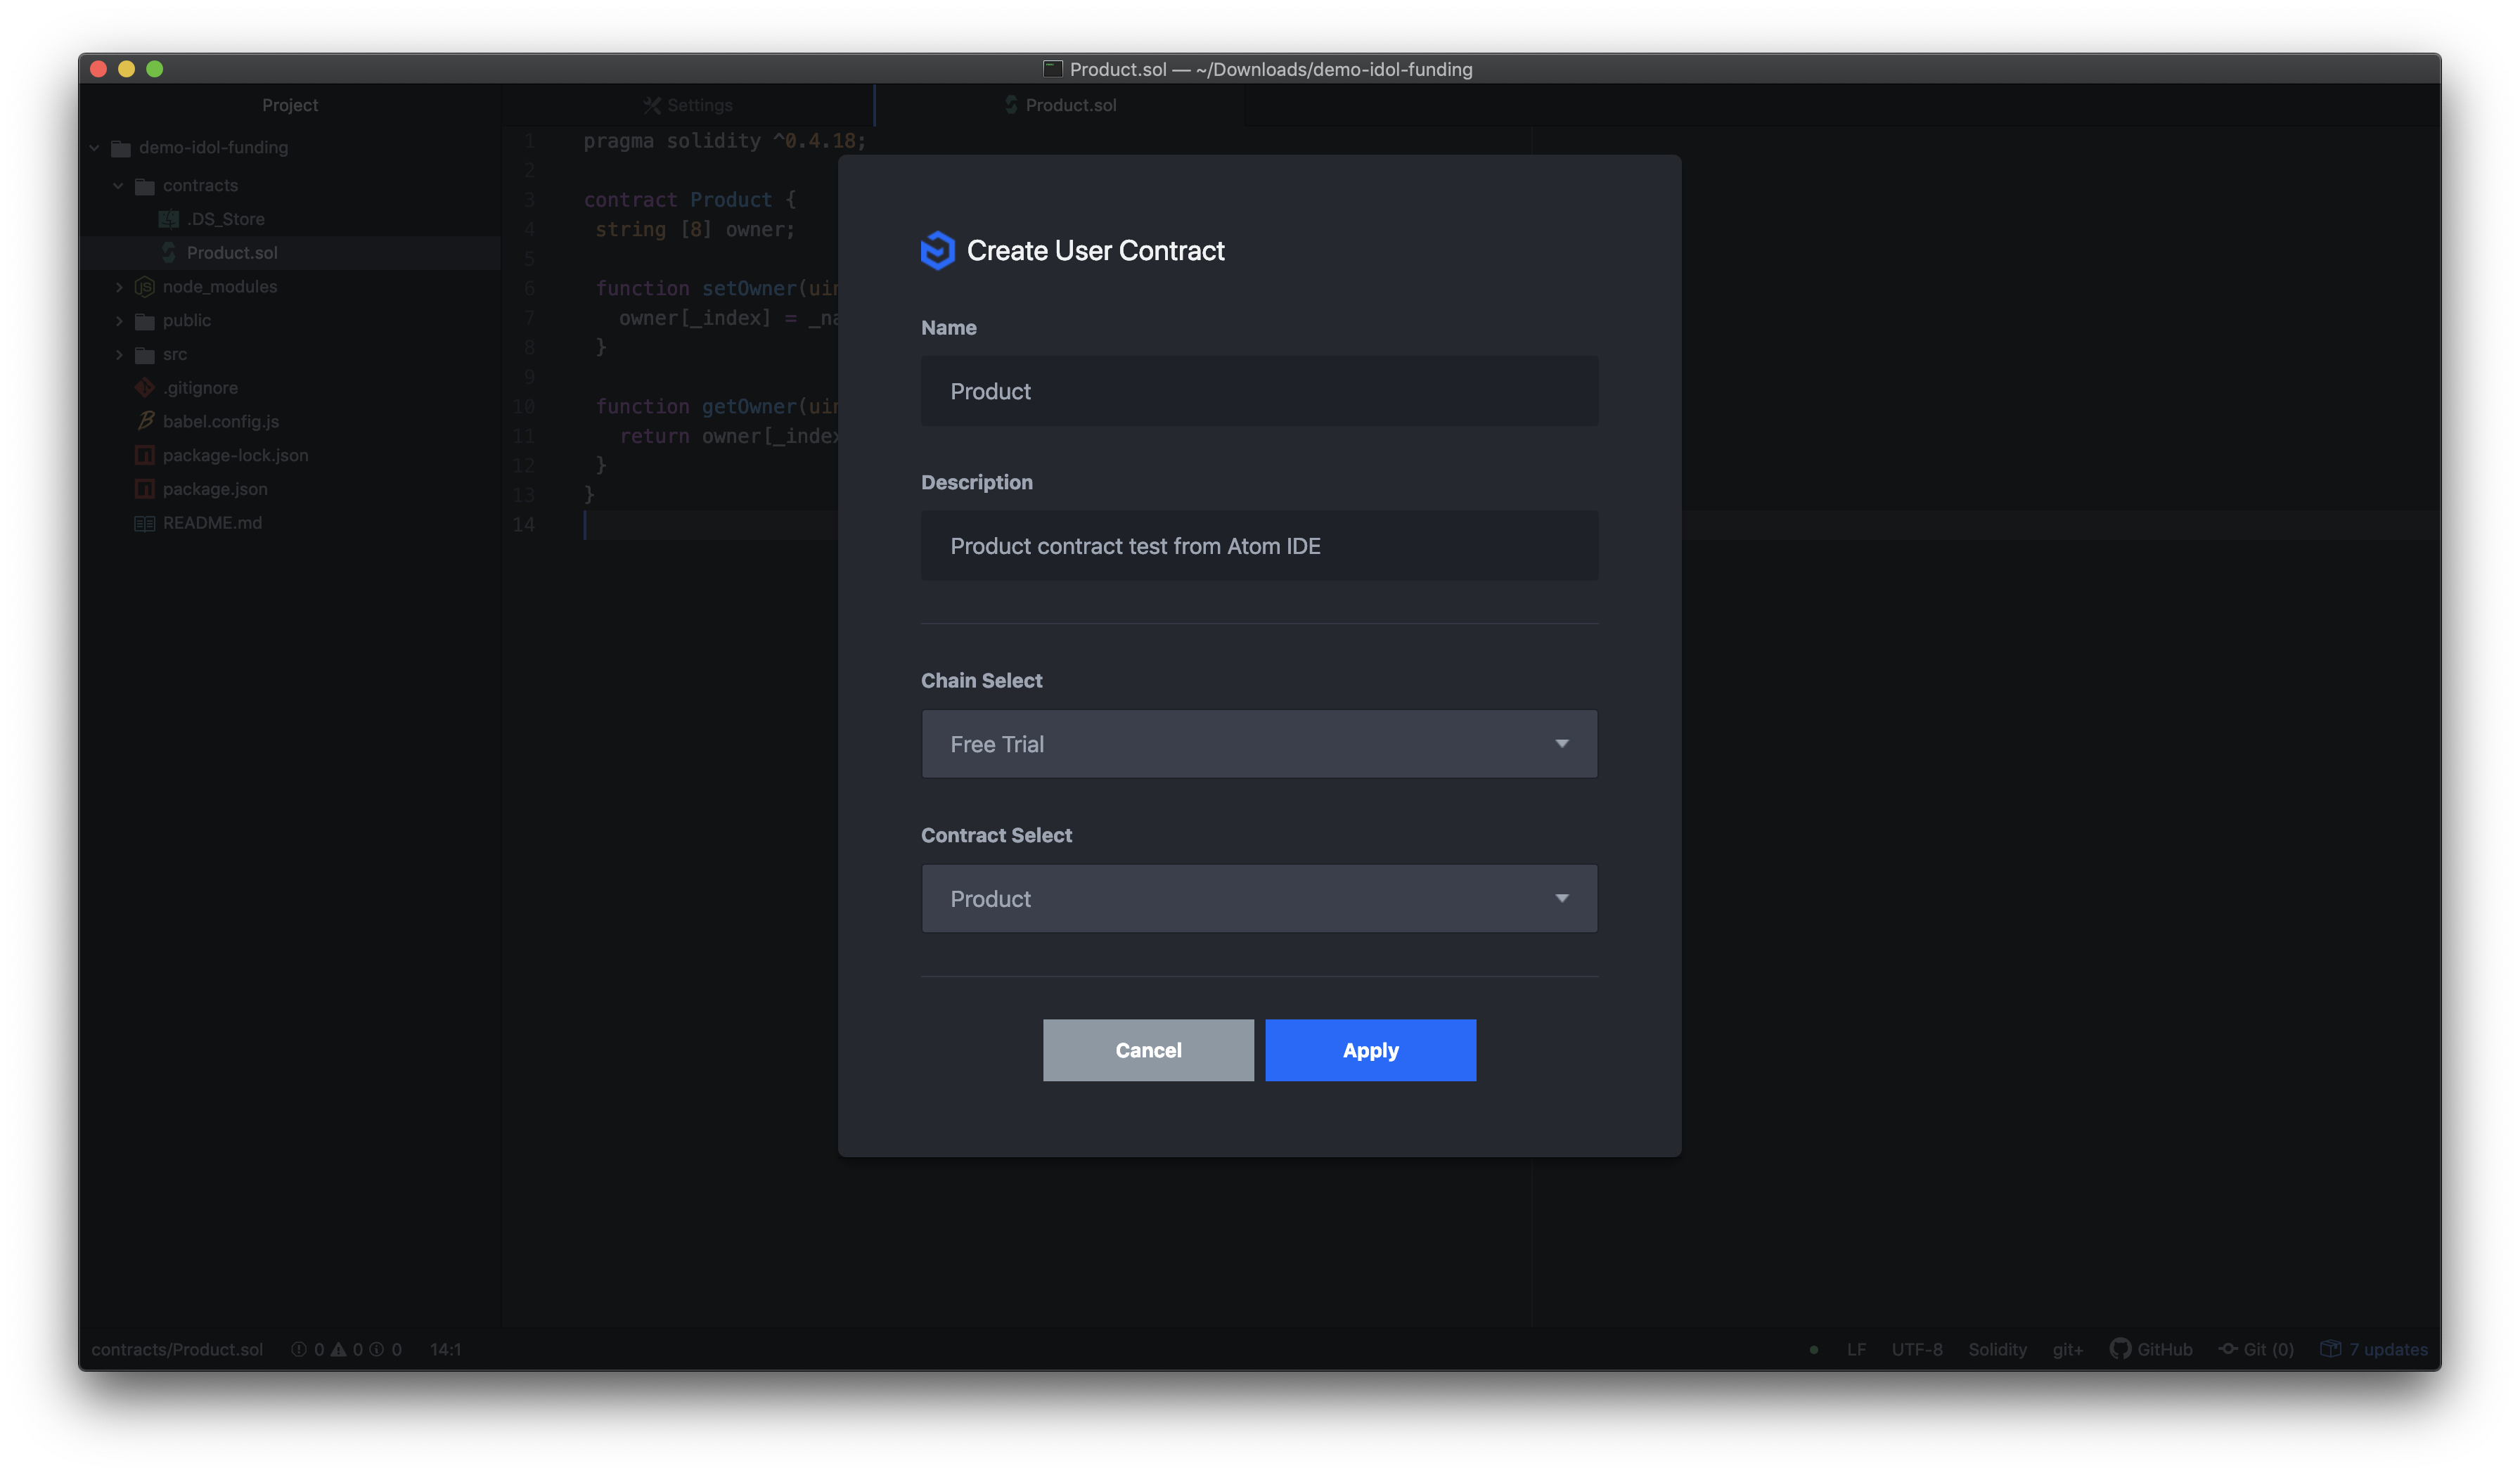Image resolution: width=2520 pixels, height=1475 pixels.
Task: Open README.md file
Action: pos(212,523)
